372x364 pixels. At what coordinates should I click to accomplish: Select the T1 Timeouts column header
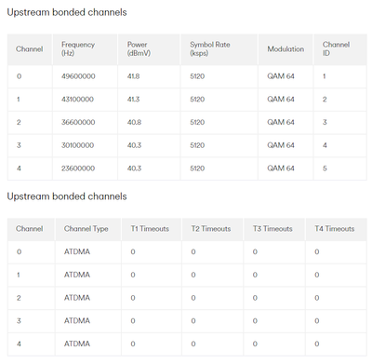coord(150,229)
